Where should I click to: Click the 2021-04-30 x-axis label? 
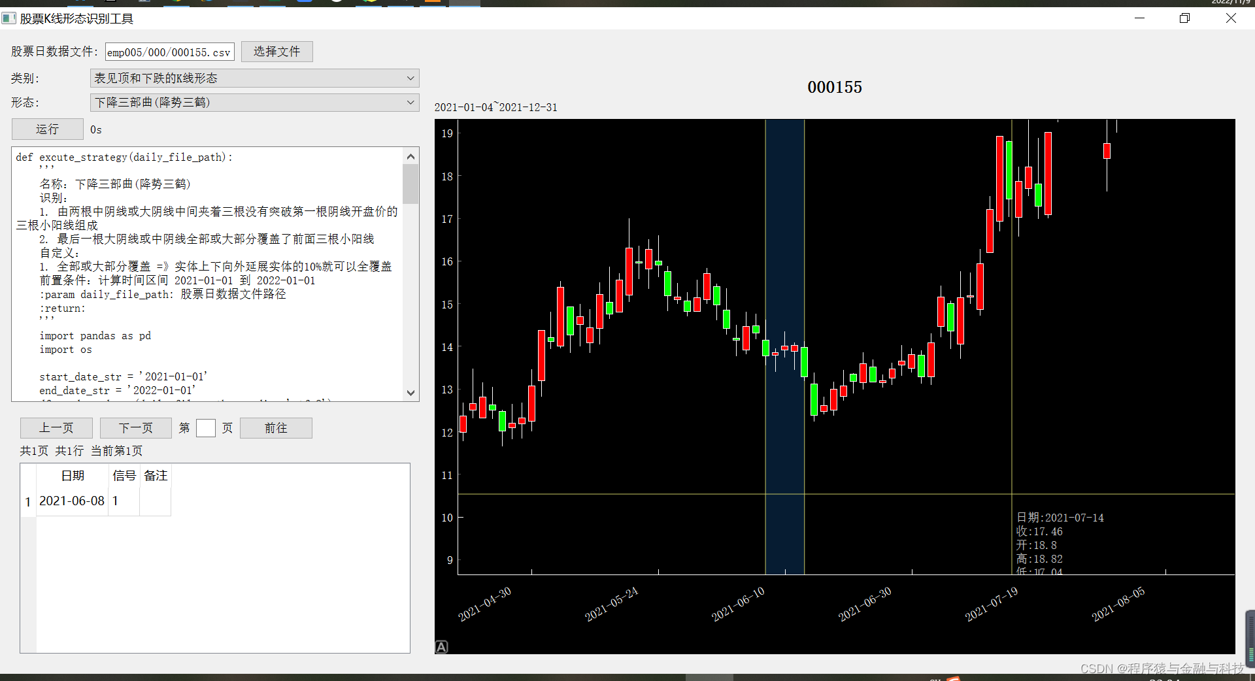(484, 605)
